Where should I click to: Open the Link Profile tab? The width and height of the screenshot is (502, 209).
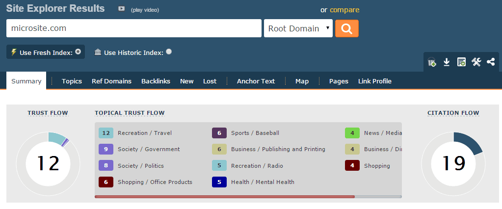tap(374, 81)
